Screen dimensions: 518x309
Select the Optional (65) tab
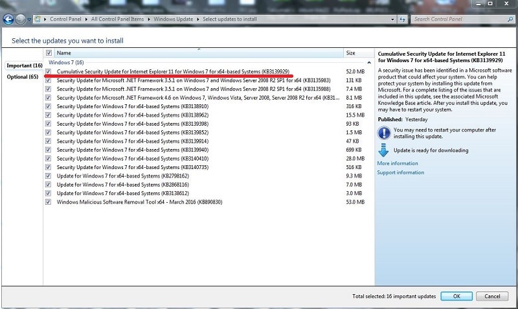(23, 76)
